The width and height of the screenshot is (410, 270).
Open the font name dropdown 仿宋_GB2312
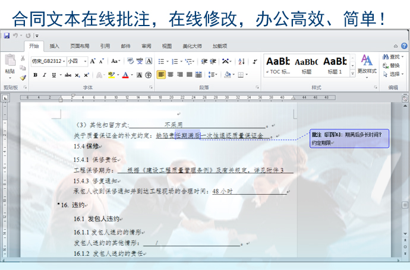click(x=48, y=61)
